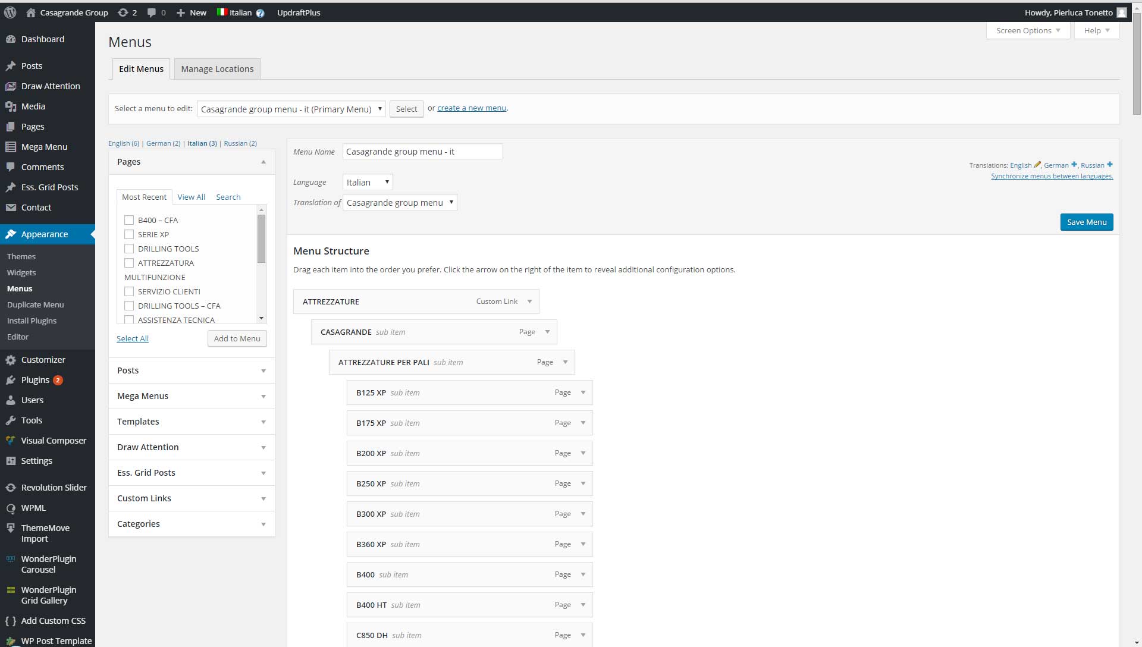1142x647 pixels.
Task: Open the Language dropdown set to Italian
Action: [368, 183]
